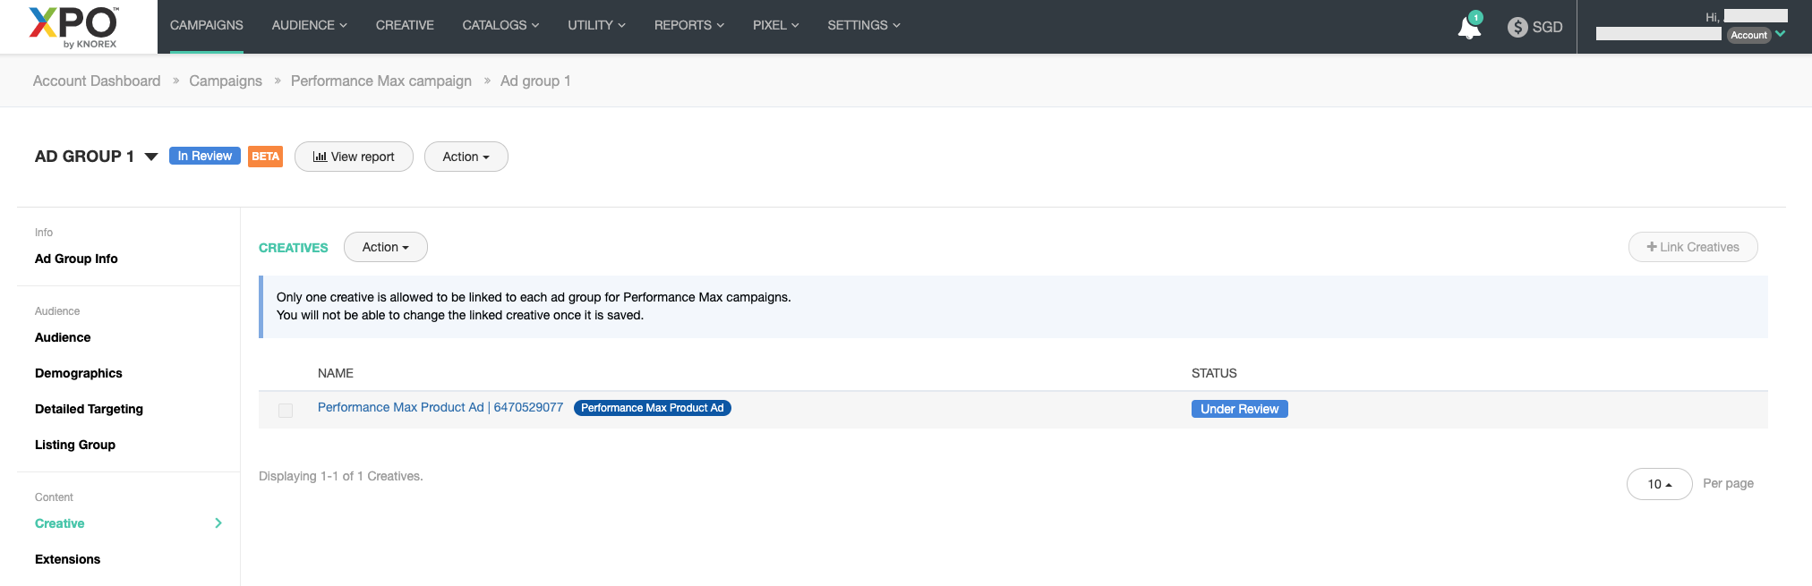Screen dimensions: 1812x586
Task: Go to Detailed Targeting section
Action: coord(89,409)
